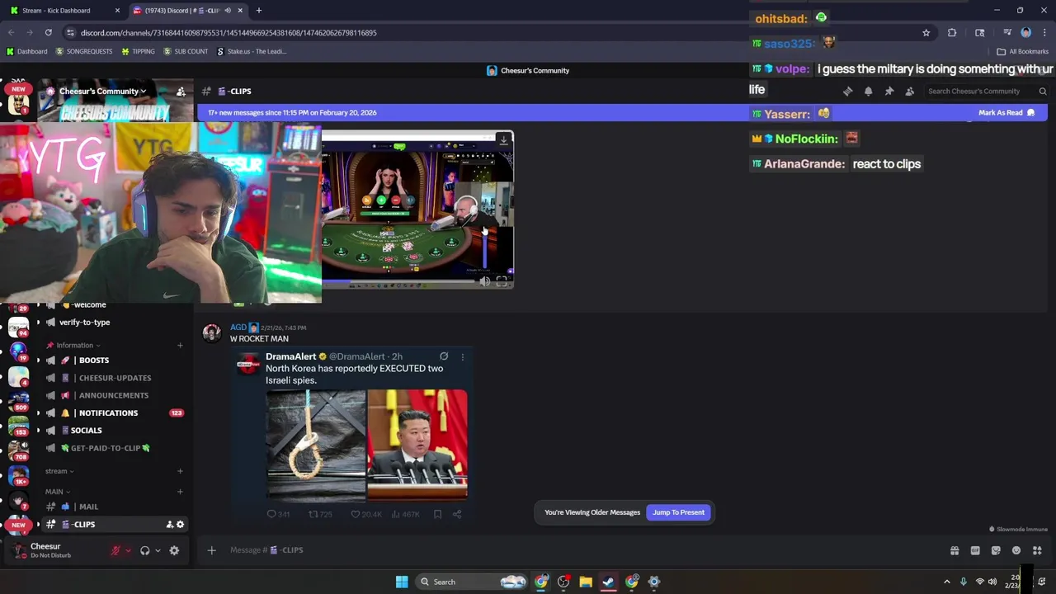Open Cheesur user status panel
The image size is (1056, 594).
point(49,550)
